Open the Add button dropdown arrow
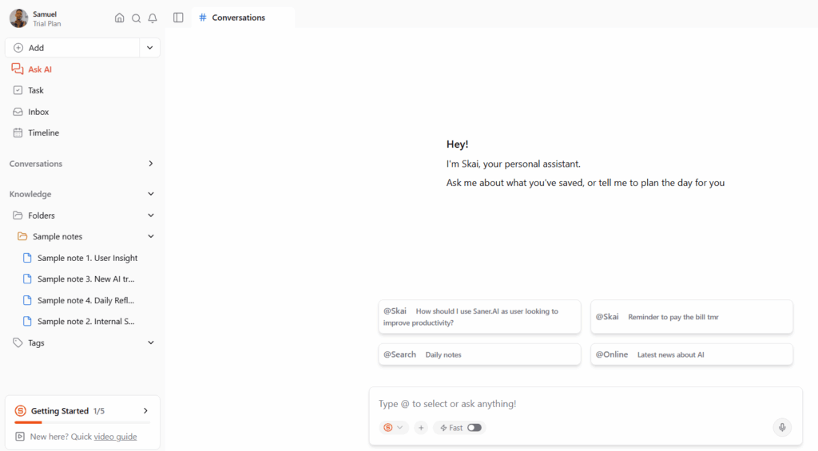 pos(149,48)
